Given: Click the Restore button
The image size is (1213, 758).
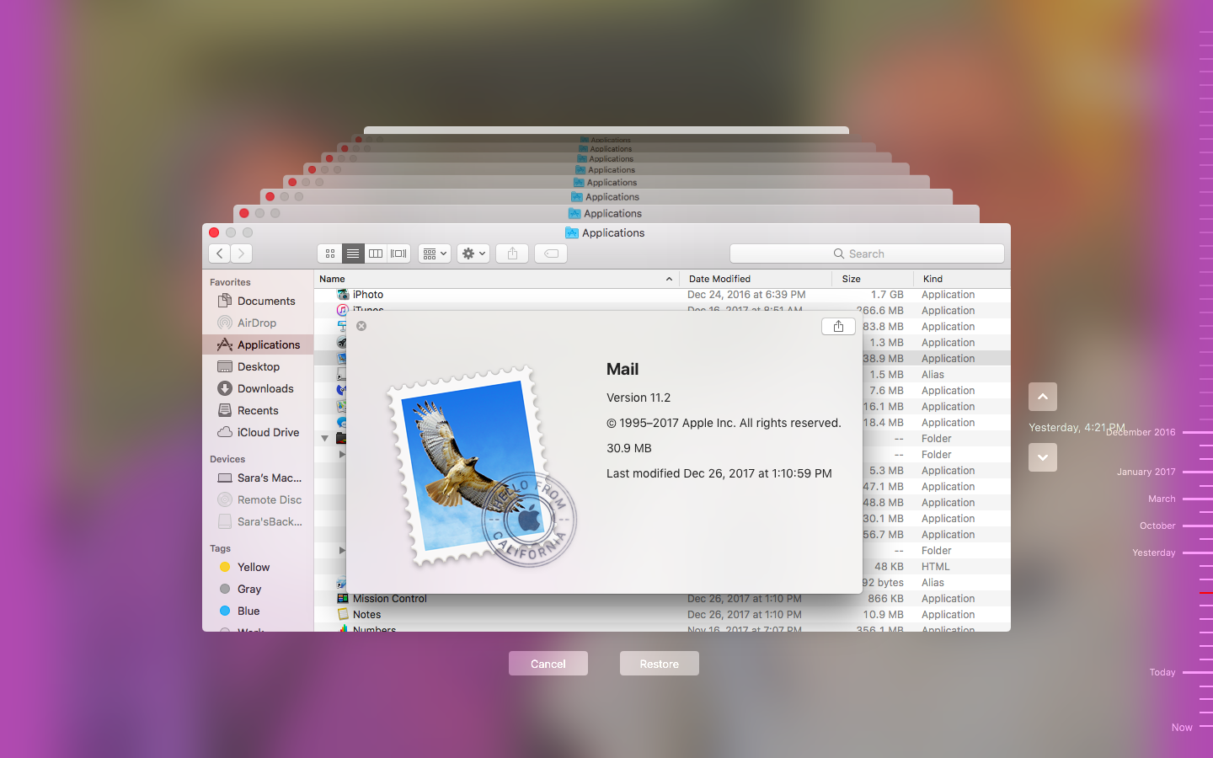Looking at the screenshot, I should [x=660, y=664].
